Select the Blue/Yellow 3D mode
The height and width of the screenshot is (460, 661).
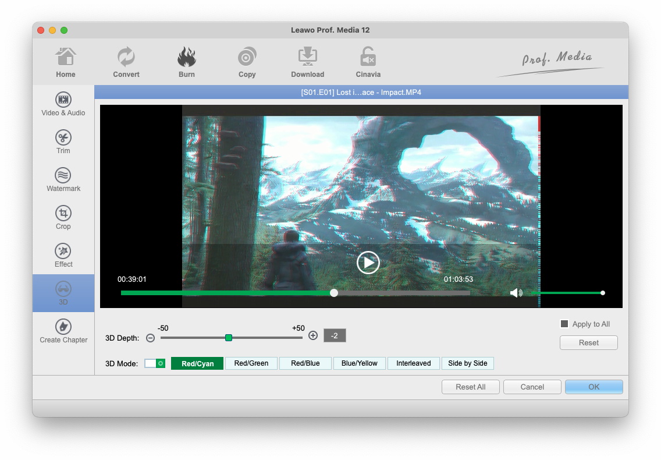click(x=359, y=363)
